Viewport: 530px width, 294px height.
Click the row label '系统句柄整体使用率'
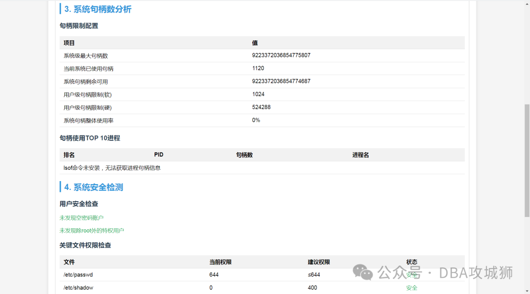click(x=88, y=121)
